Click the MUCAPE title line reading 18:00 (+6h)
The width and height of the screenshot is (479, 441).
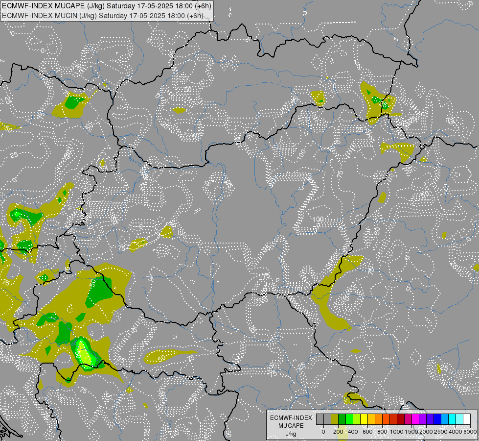click(x=107, y=6)
